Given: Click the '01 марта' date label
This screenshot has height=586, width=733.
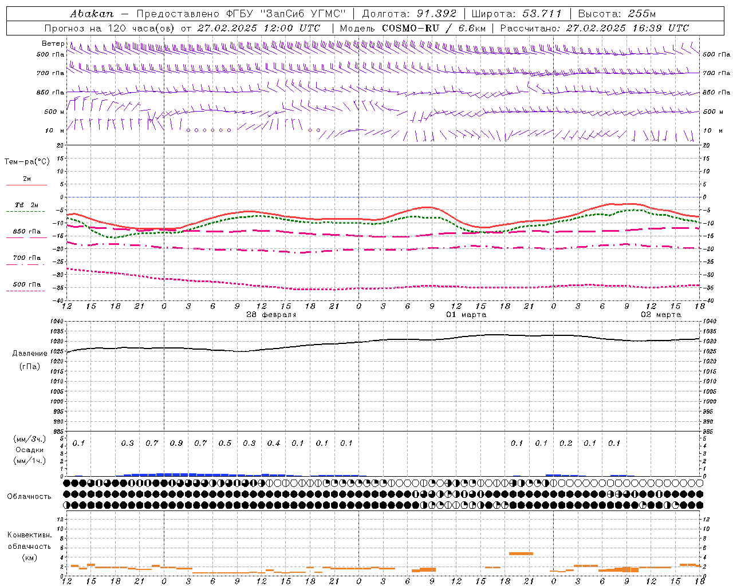Looking at the screenshot, I should [466, 315].
